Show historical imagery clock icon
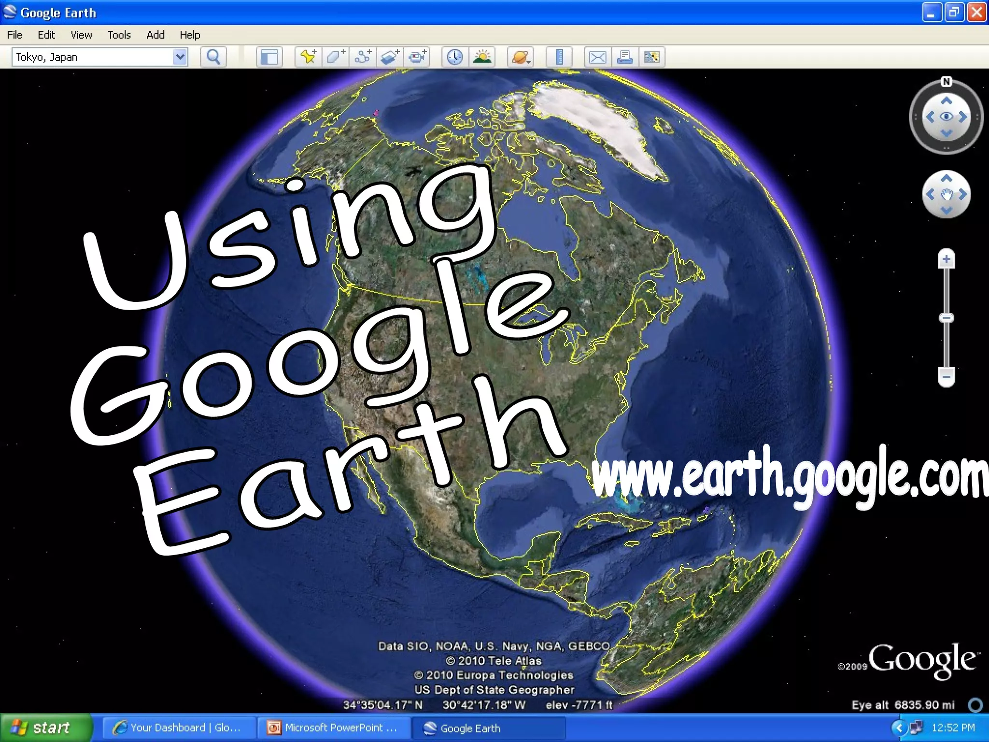The width and height of the screenshot is (989, 742). tap(454, 57)
